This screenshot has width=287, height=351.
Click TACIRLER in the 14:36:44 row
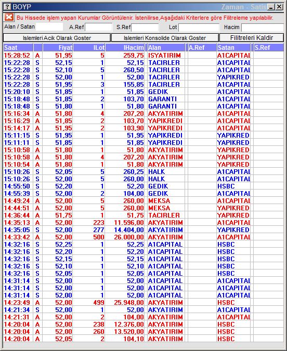tap(164, 215)
